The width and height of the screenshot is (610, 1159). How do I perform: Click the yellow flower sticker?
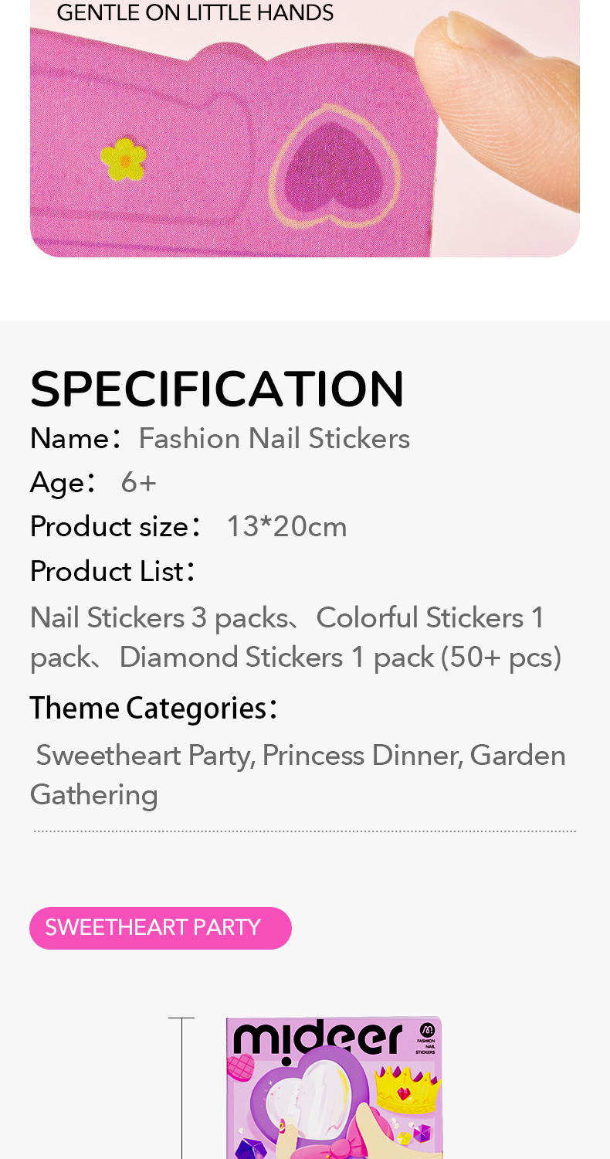(124, 158)
